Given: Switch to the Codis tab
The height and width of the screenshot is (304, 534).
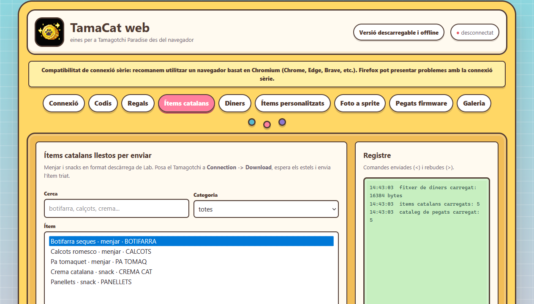Looking at the screenshot, I should tap(103, 103).
